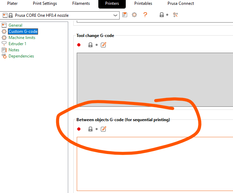
Task: Click Dependencies icon in sidebar
Action: [x=4, y=56]
